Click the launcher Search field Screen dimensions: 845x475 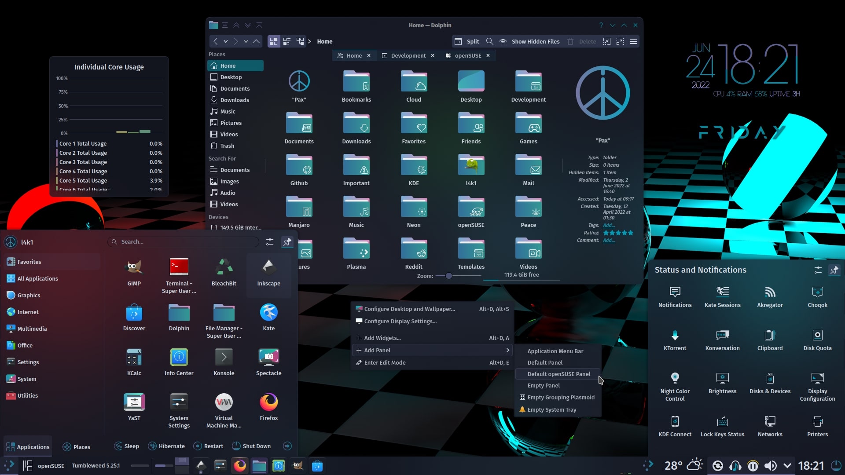coord(183,241)
